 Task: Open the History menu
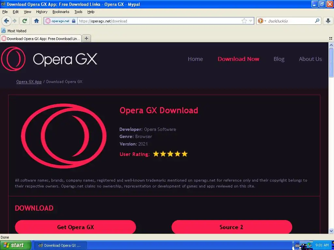pyautogui.click(x=41, y=12)
